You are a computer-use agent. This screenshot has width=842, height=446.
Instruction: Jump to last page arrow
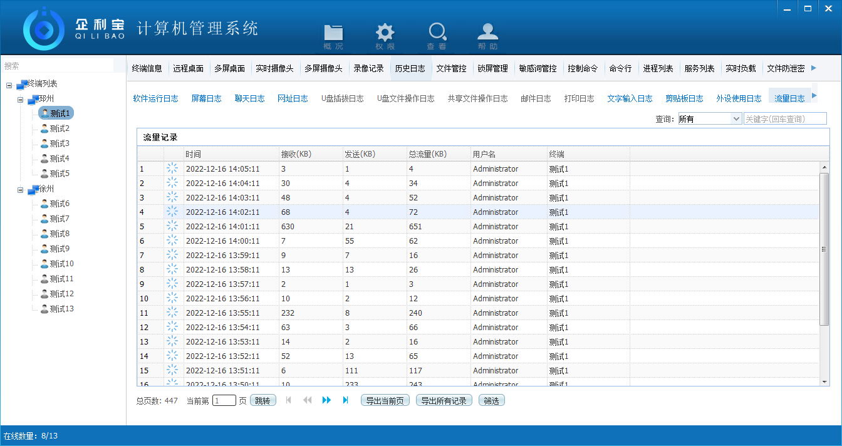pyautogui.click(x=345, y=400)
